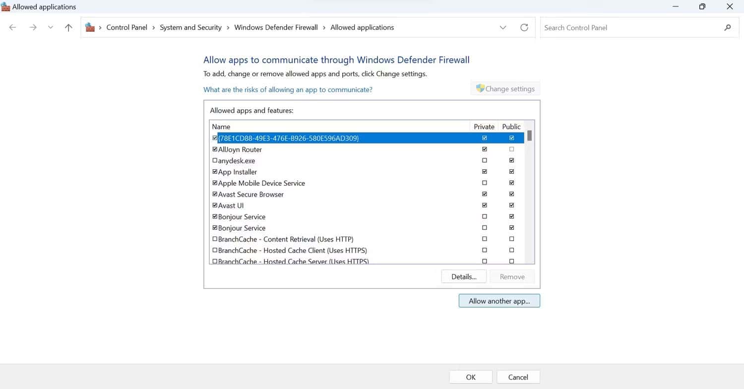744x389 pixels.
Task: Go back using the back arrow
Action: coord(13,28)
